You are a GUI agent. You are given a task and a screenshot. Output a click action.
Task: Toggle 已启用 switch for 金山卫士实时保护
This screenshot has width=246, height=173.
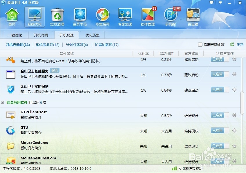[220, 90]
